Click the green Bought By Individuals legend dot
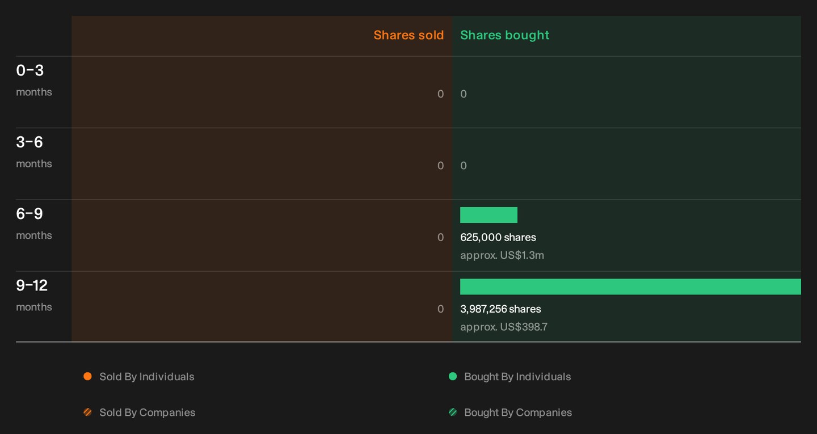The width and height of the screenshot is (817, 434). [x=453, y=376]
